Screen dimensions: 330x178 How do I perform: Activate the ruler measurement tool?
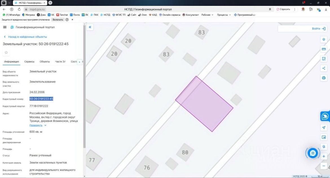324,49
